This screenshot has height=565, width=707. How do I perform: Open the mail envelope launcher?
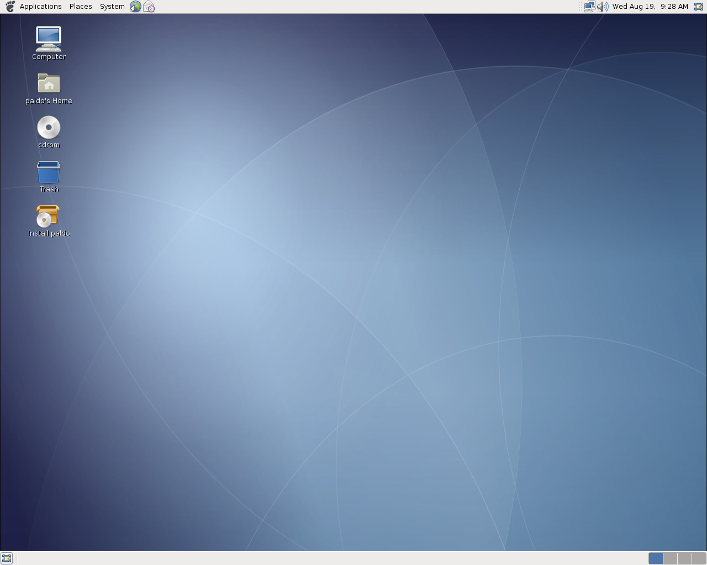pos(149,7)
